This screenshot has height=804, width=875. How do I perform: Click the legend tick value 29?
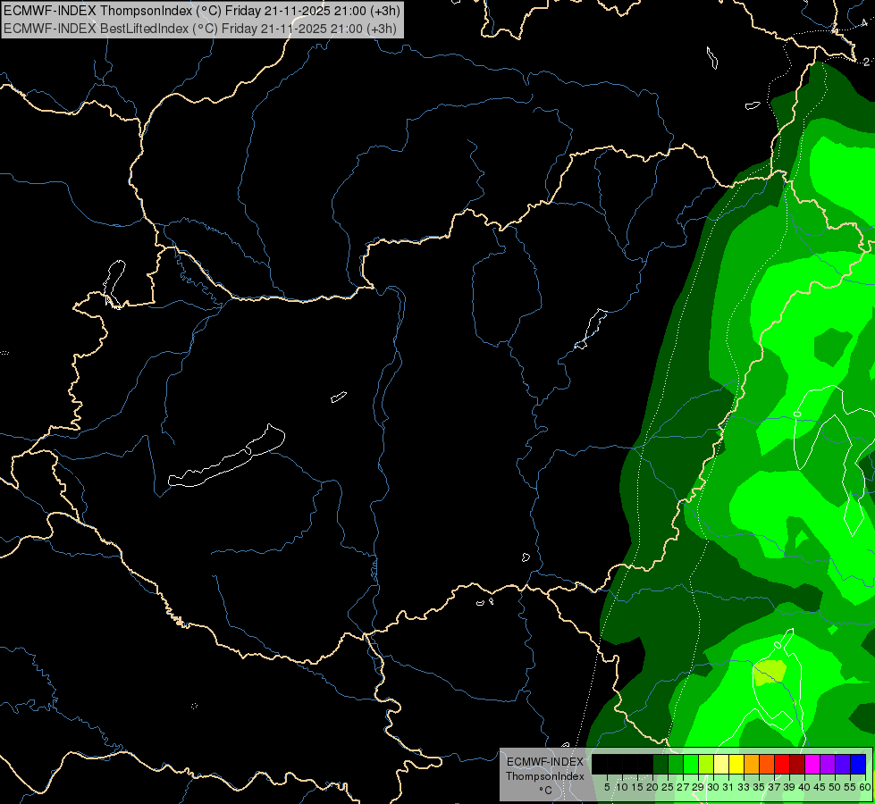(x=699, y=787)
